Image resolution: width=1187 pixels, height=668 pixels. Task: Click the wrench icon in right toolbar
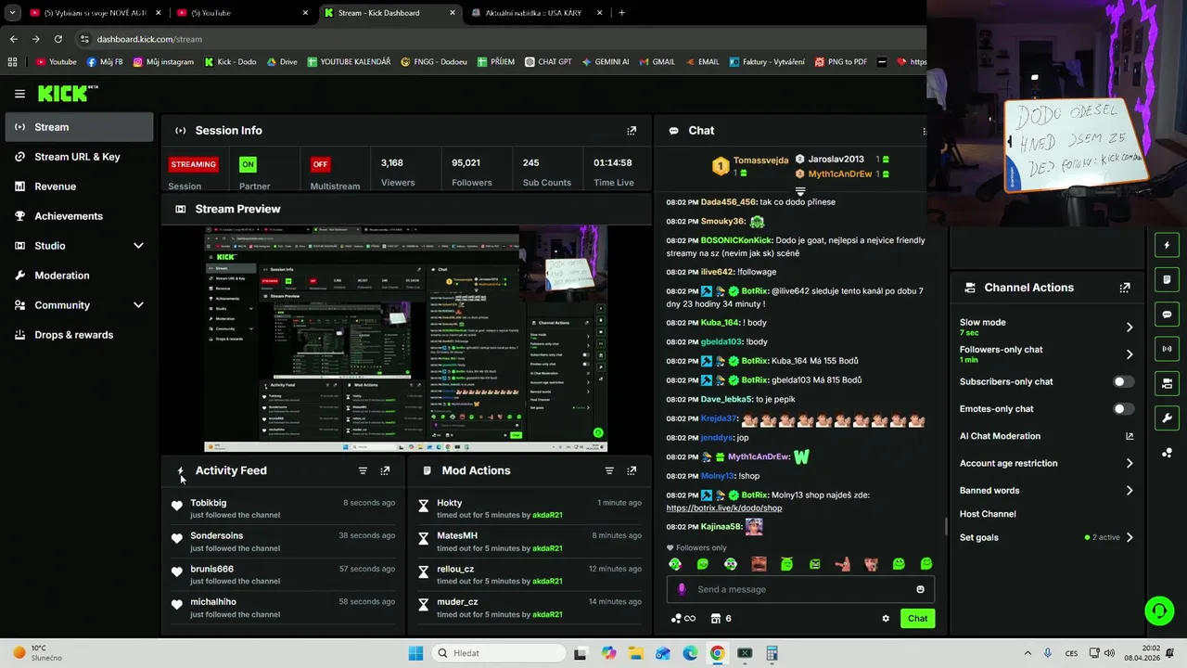(1167, 417)
